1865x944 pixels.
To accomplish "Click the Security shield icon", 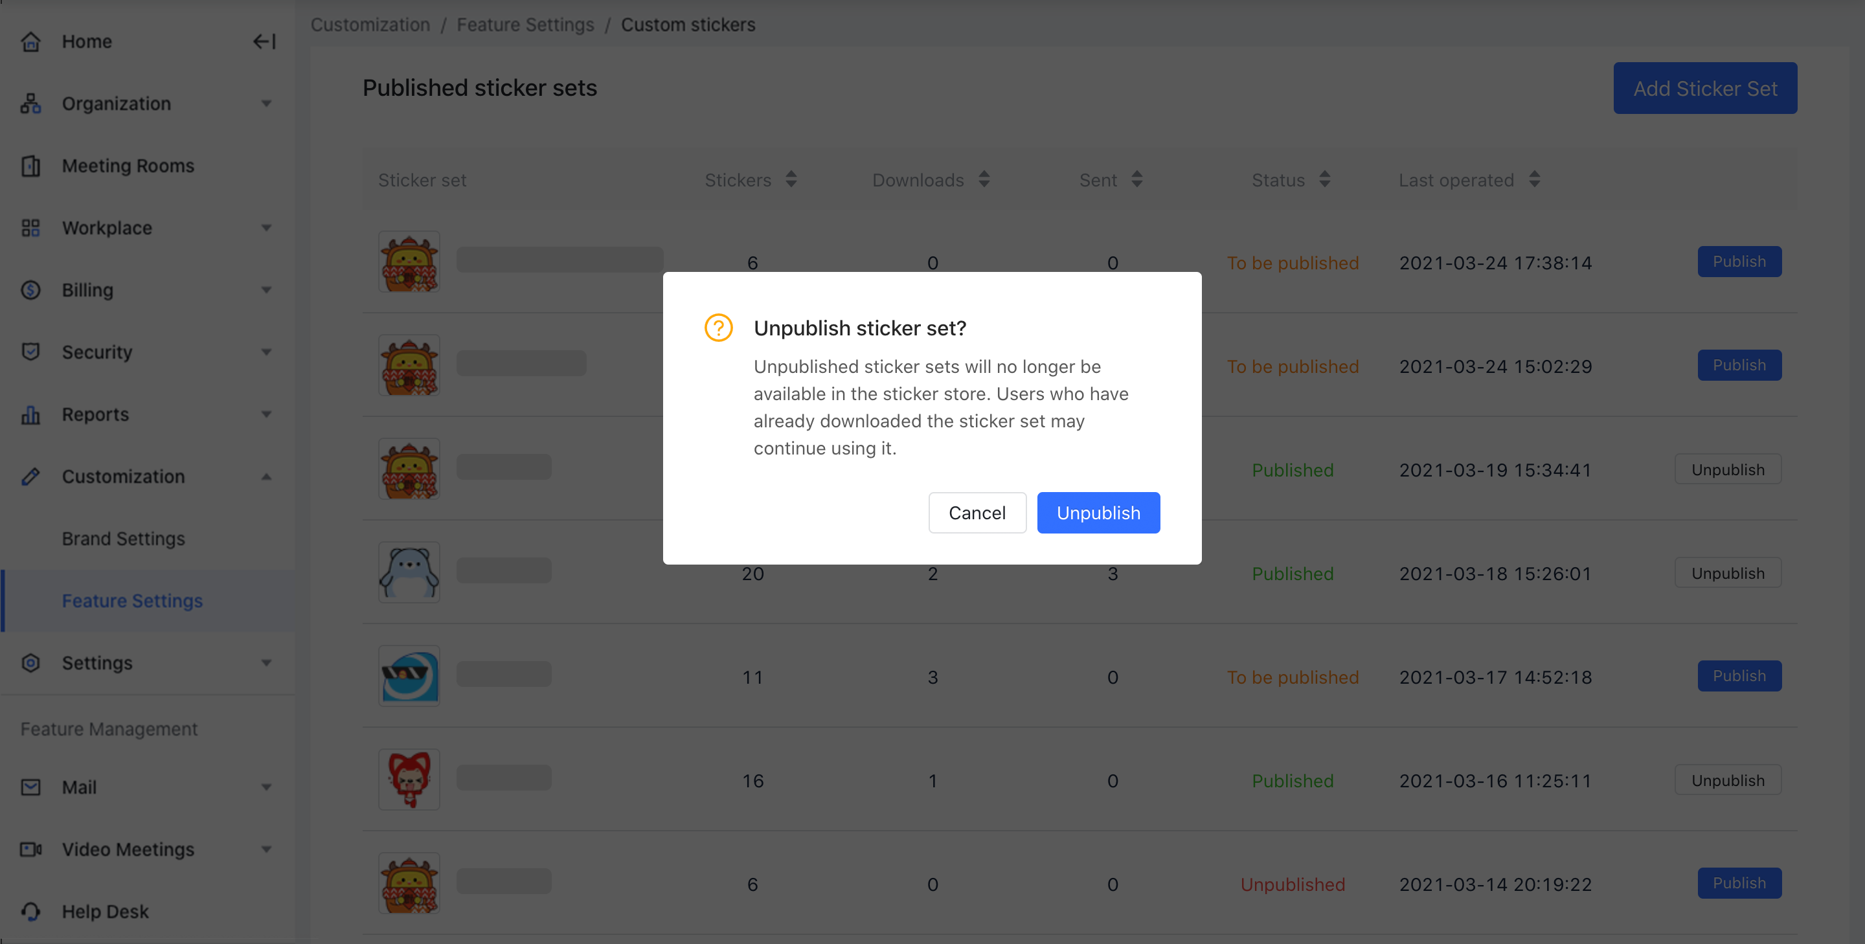I will pyautogui.click(x=30, y=352).
